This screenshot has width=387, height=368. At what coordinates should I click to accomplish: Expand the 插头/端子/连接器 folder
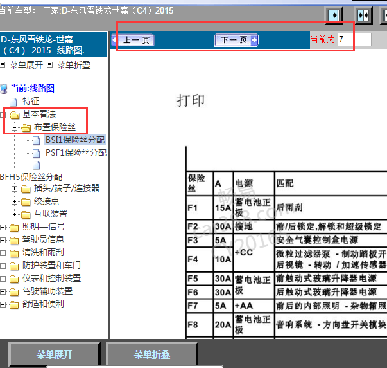click(14, 189)
